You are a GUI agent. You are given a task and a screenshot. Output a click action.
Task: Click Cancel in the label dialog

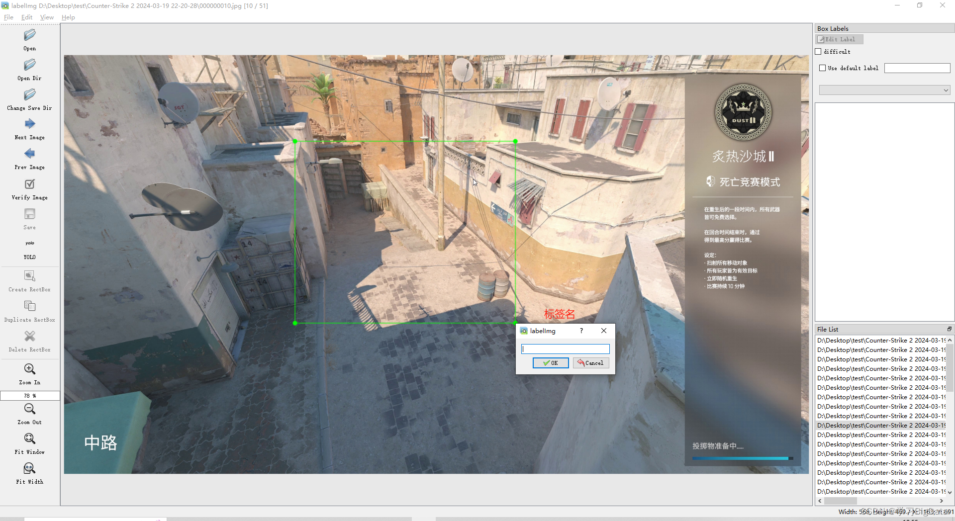591,363
